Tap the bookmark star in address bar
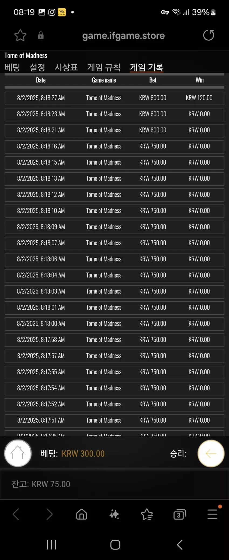 pyautogui.click(x=20, y=35)
